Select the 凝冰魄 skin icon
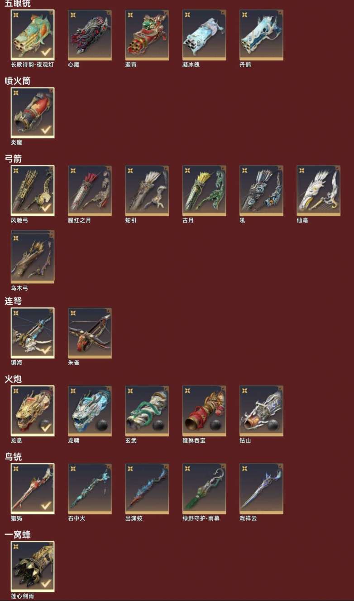 coord(204,35)
